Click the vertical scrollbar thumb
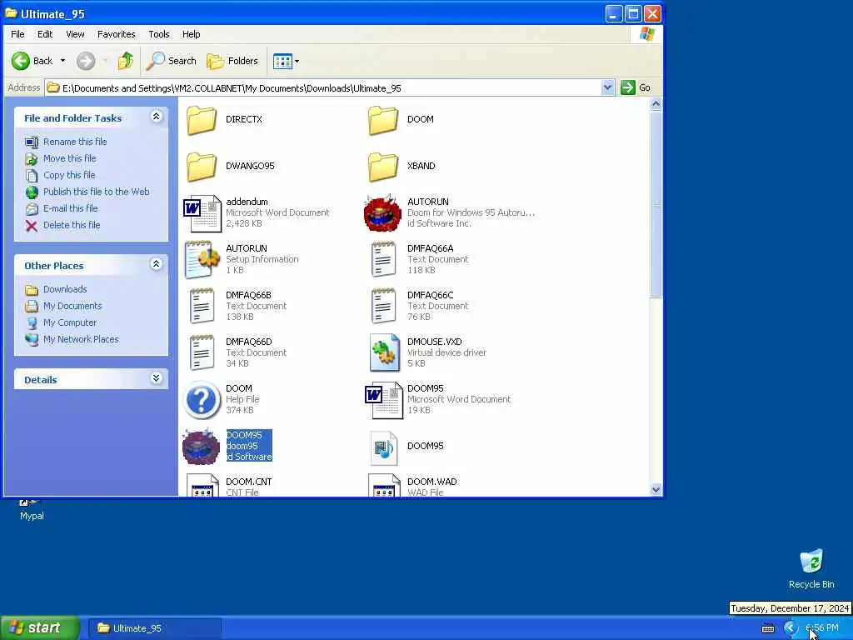This screenshot has width=853, height=640. pos(656,205)
